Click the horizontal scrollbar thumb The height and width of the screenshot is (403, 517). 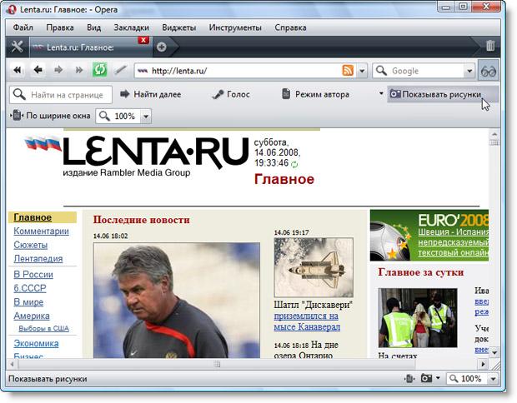click(x=217, y=364)
